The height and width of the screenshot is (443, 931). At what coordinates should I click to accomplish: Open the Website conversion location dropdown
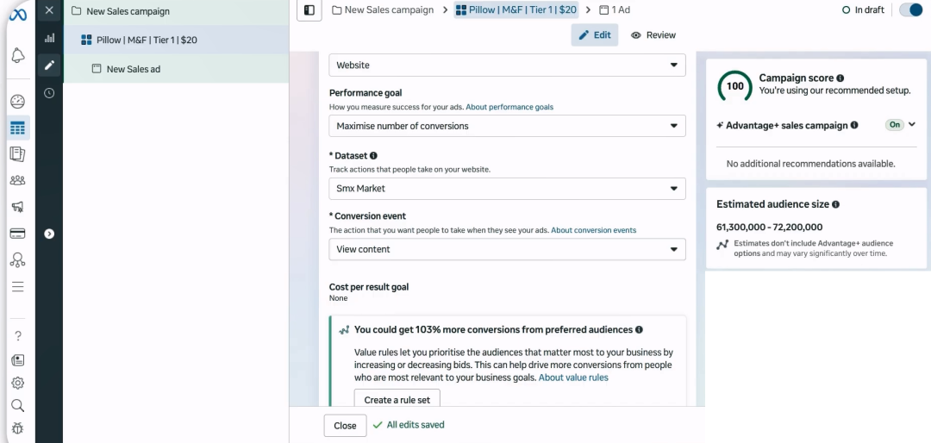click(x=507, y=66)
